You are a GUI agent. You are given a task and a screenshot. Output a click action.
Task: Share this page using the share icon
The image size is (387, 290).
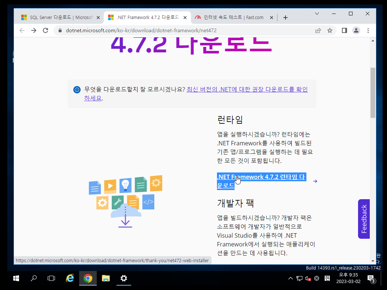pos(318,30)
